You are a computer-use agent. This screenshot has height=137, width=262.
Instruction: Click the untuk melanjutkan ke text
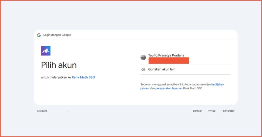tap(56, 77)
